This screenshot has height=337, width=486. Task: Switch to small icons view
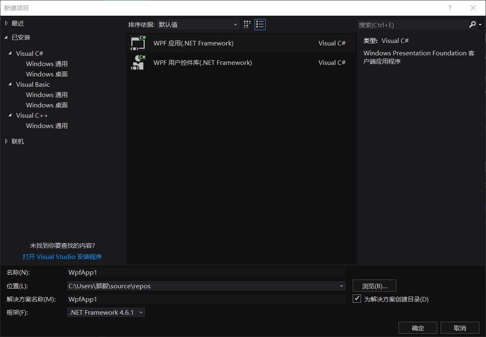[247, 24]
